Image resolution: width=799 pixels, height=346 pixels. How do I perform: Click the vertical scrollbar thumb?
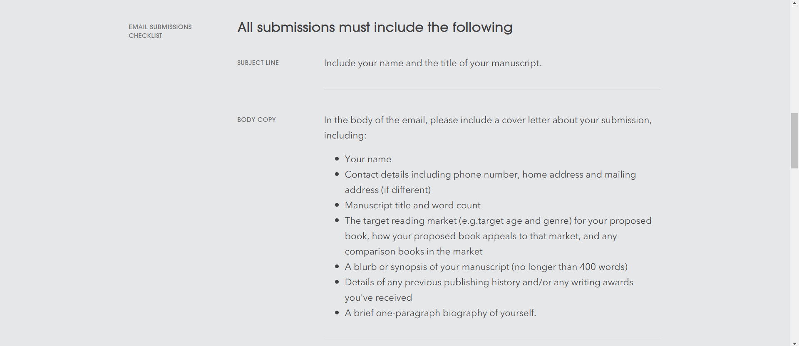point(794,141)
